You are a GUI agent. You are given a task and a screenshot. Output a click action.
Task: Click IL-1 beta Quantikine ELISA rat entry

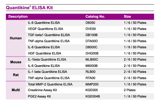(x=47, y=72)
